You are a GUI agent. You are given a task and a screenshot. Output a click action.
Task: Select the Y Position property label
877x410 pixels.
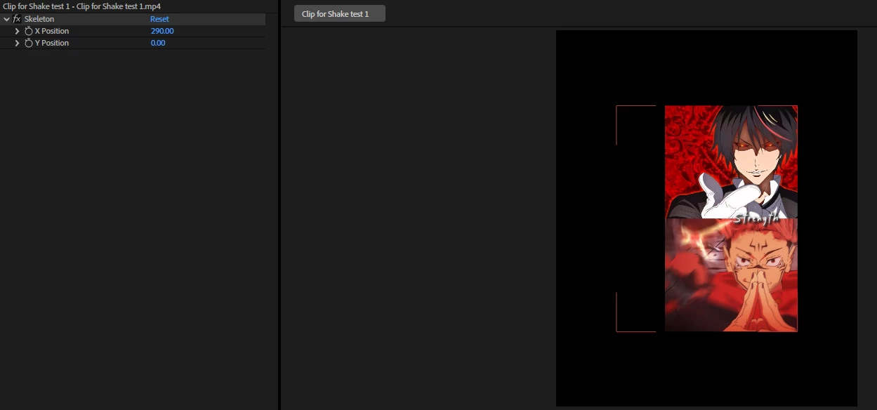[52, 43]
